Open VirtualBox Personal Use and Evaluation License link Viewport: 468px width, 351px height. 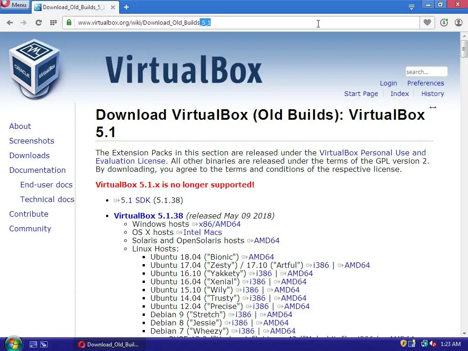click(372, 153)
